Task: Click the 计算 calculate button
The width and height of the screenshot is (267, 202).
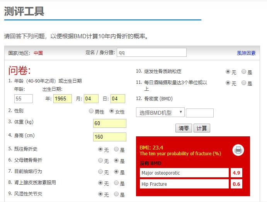Action: (x=202, y=128)
